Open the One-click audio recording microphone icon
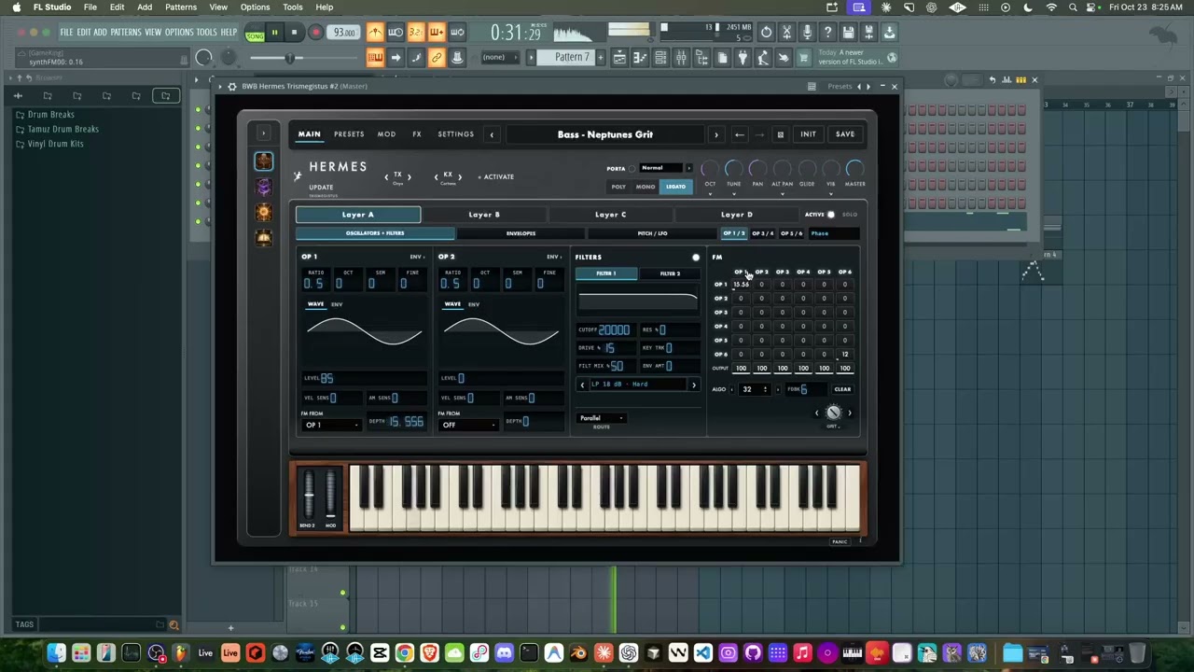The width and height of the screenshot is (1194, 672). pos(807,33)
